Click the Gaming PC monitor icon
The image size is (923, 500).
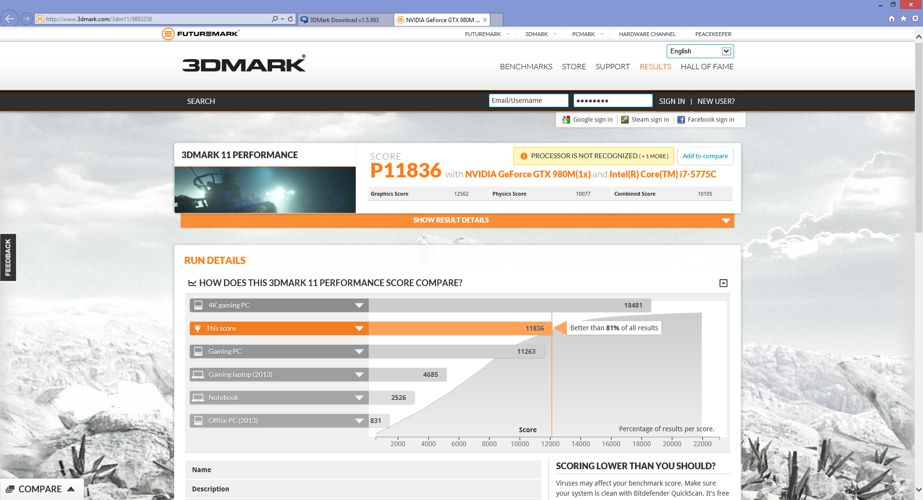[198, 351]
